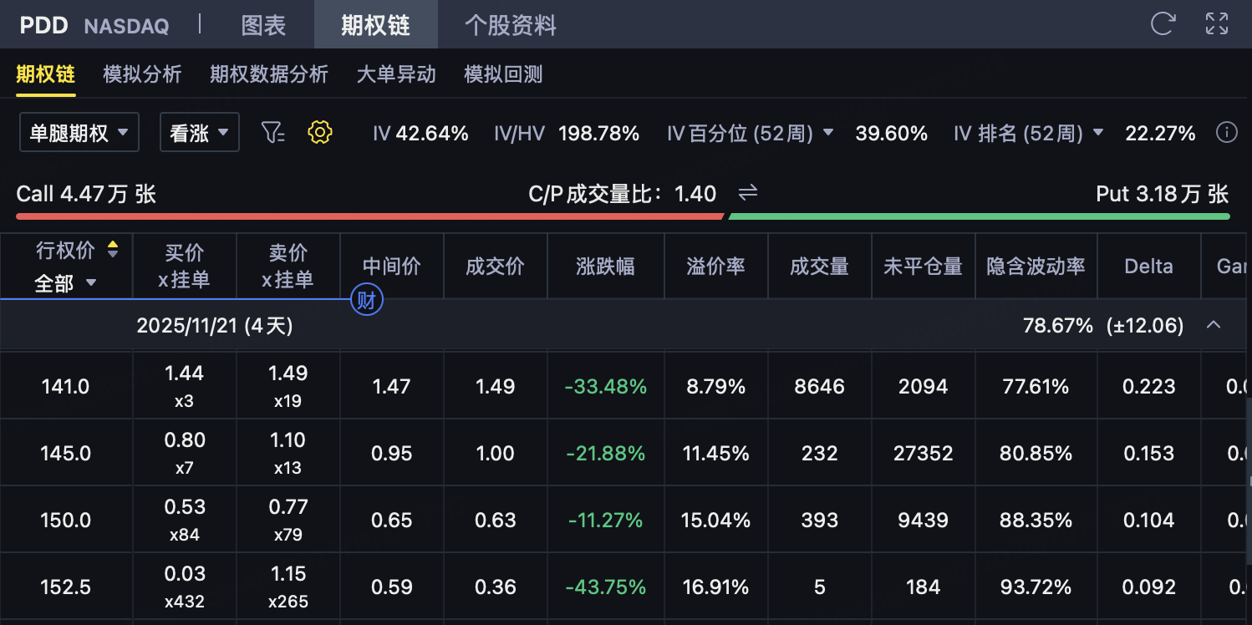The width and height of the screenshot is (1252, 625).
Task: Open the yellow settings gear icon
Action: click(x=320, y=132)
